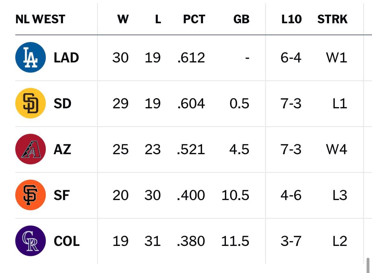Click the Dodgers .612 winning percentage cell
The image size is (372, 273).
pos(191,58)
